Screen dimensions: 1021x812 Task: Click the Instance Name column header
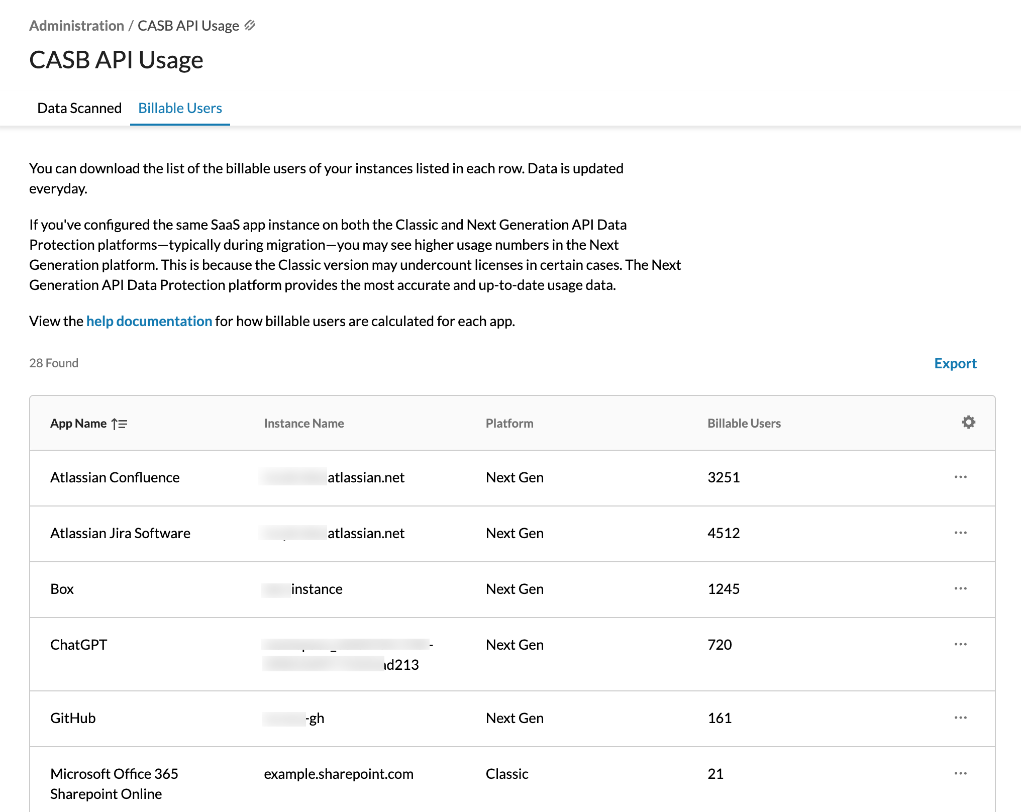tap(303, 423)
